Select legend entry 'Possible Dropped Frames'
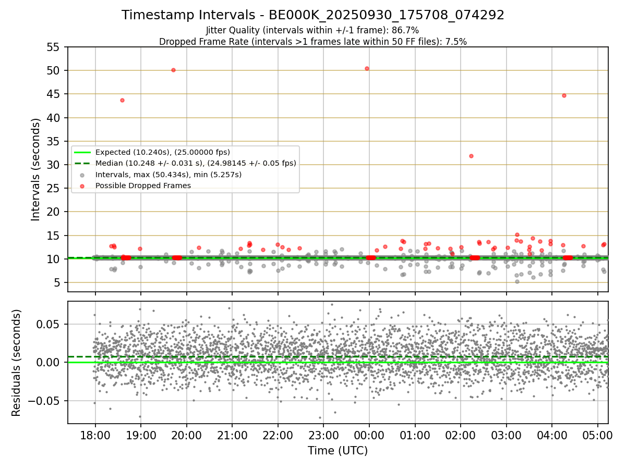Image resolution: width=626 pixels, height=469 pixels. [x=143, y=186]
